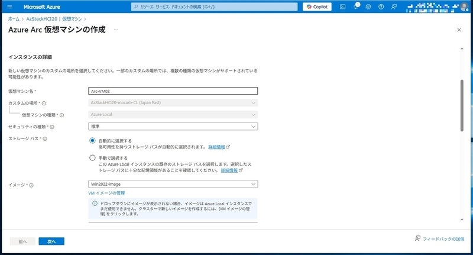Close the Azure Arc VM creation pane
473x255 pixels.
click(459, 30)
